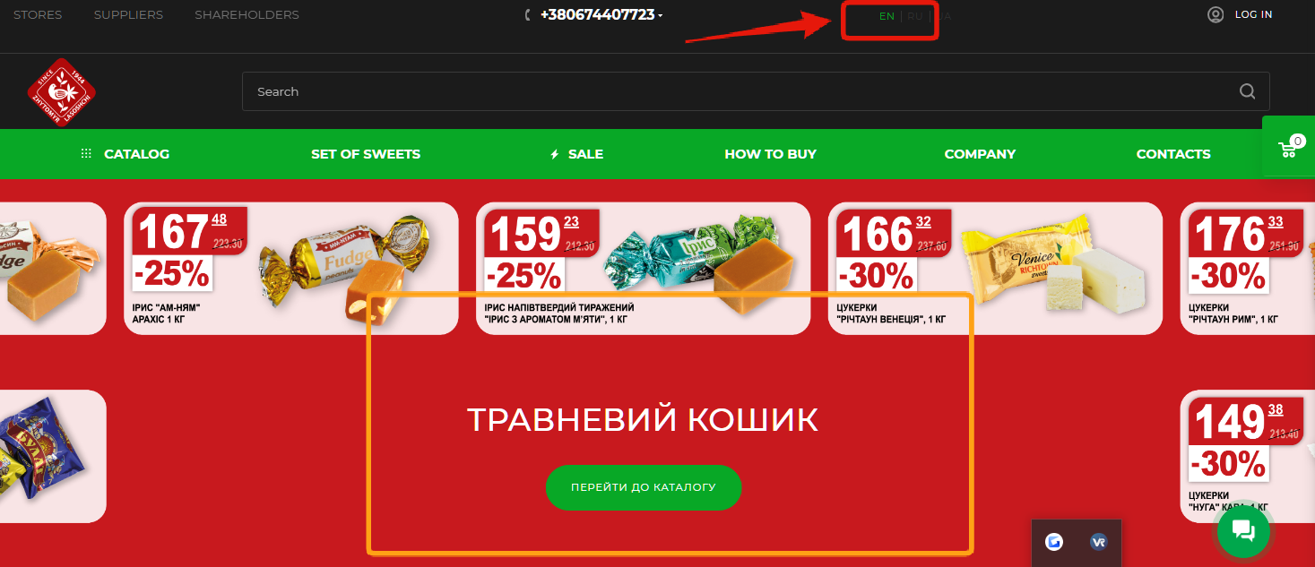This screenshot has height=567, width=1315.
Task: Click the LOG IN link
Action: click(x=1253, y=14)
